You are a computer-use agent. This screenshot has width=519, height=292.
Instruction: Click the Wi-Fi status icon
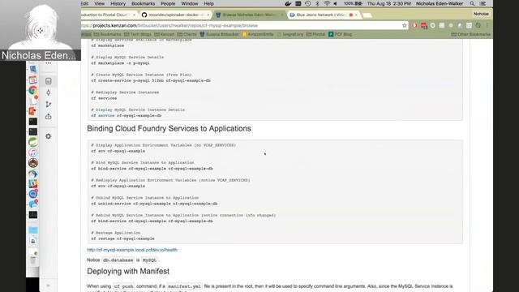coord(327,3)
